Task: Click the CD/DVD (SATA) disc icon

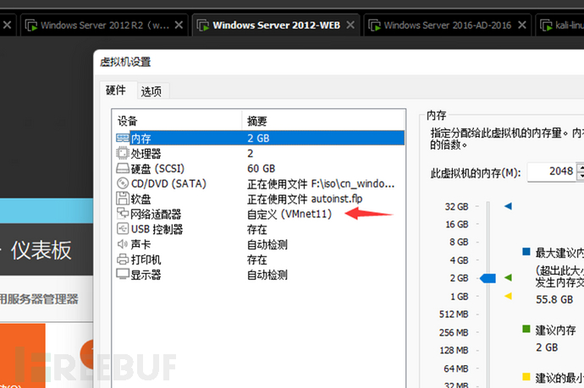Action: (122, 183)
